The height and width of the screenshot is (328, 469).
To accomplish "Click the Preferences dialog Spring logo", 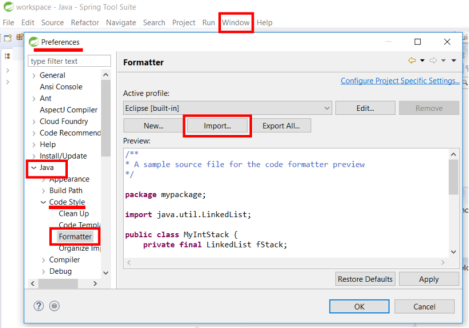I will pos(34,42).
